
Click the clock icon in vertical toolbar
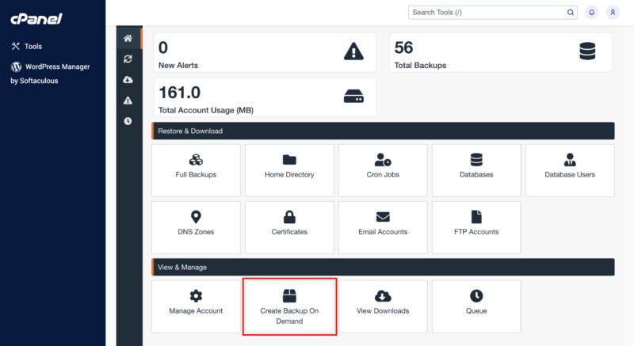click(128, 120)
